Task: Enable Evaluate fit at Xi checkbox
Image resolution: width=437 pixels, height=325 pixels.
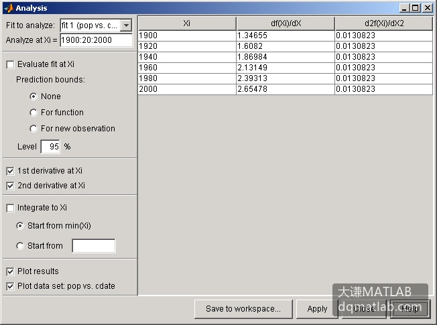Action: point(10,64)
